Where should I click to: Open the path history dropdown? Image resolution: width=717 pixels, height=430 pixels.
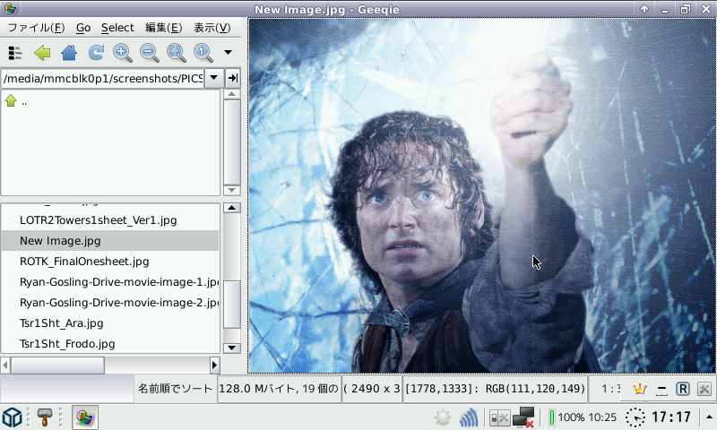coord(213,78)
